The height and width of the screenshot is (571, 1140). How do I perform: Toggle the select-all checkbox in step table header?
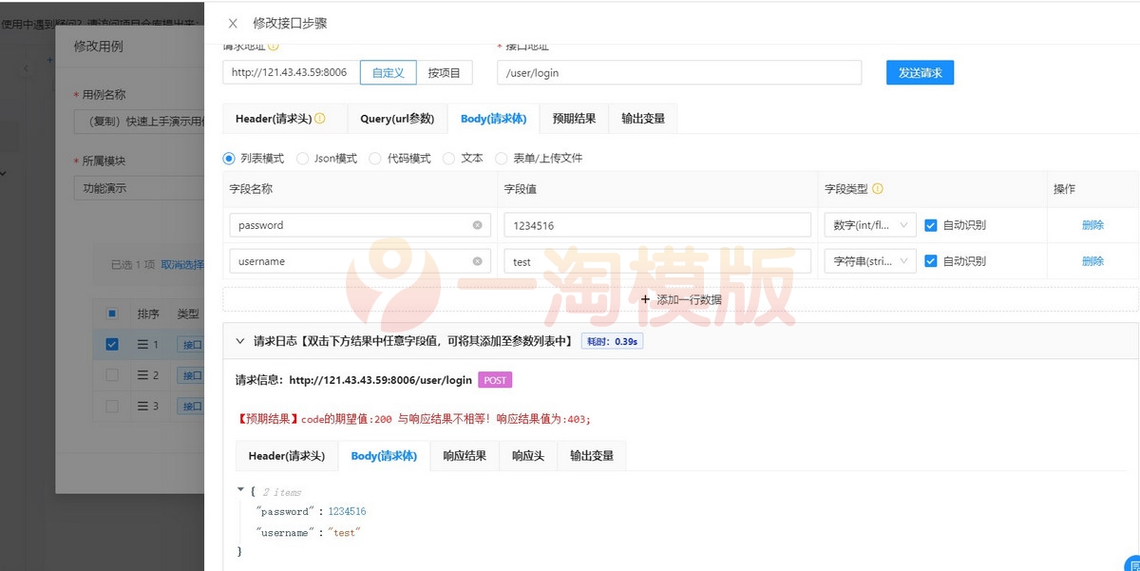[112, 314]
